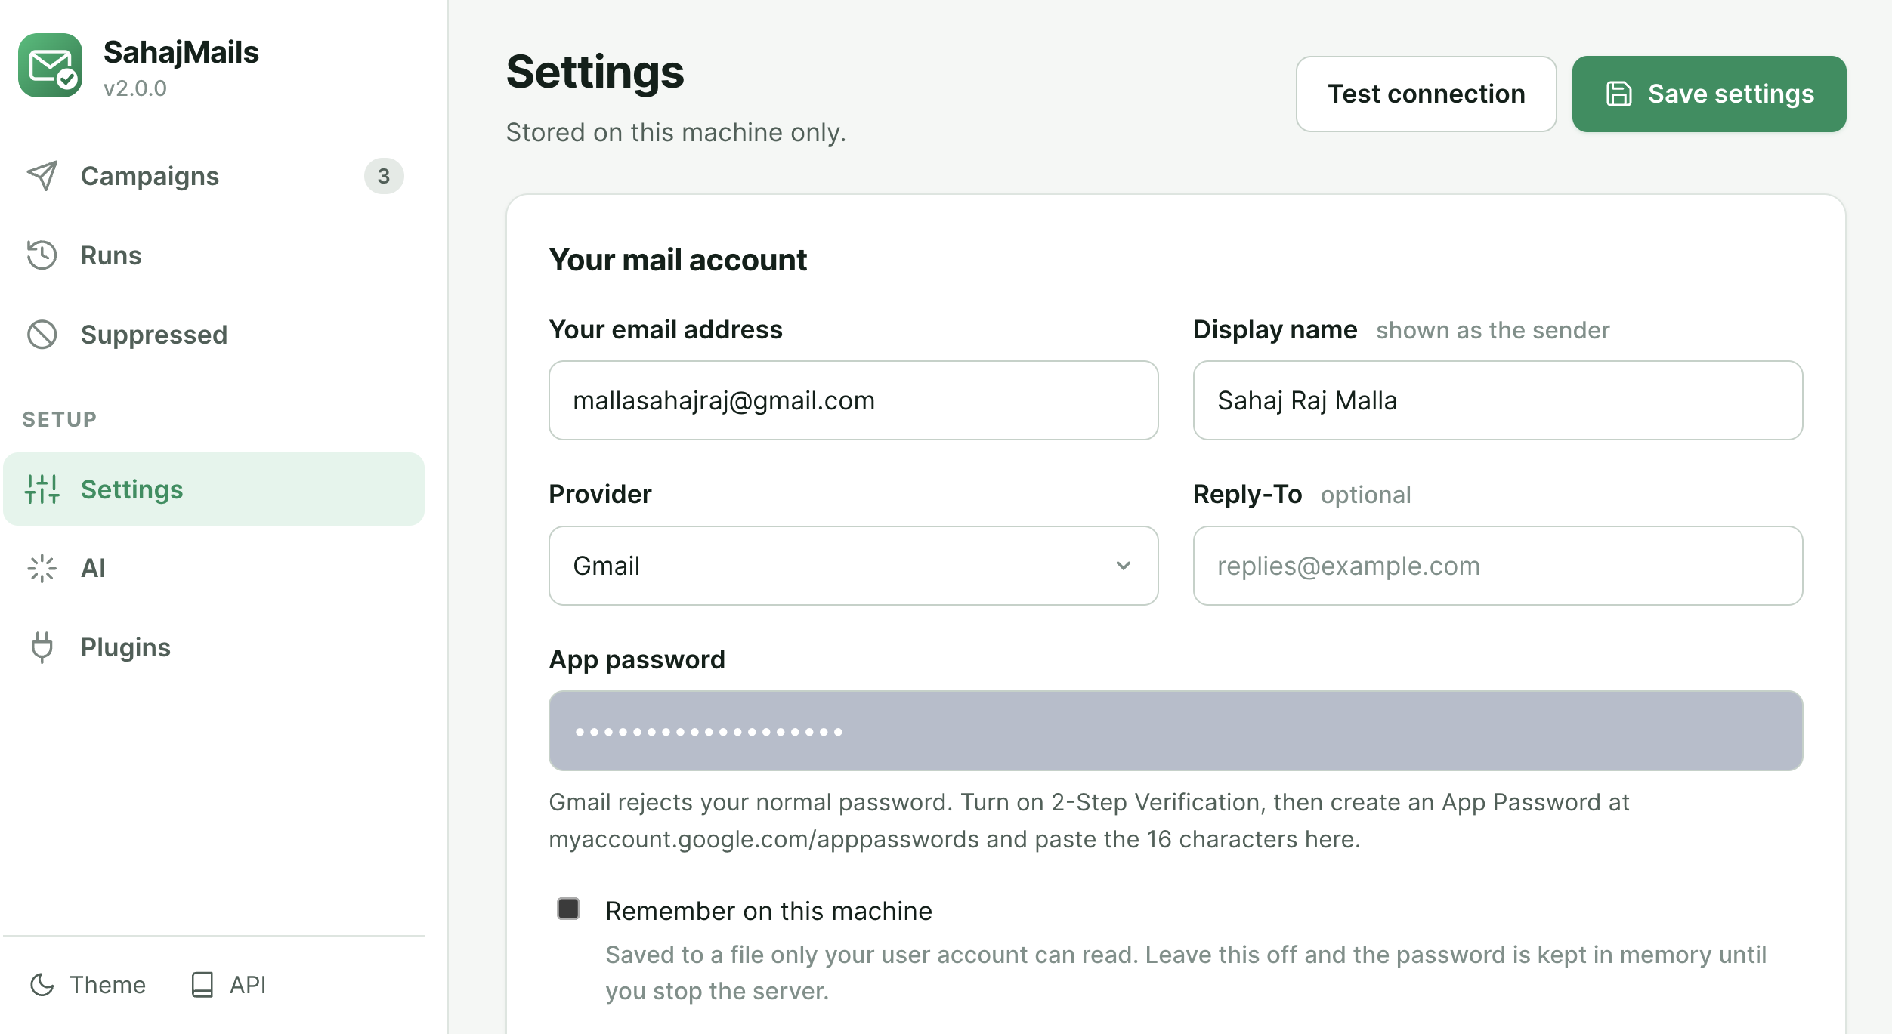Click the Theme toggle link
This screenshot has height=1034, width=1892.
88,985
